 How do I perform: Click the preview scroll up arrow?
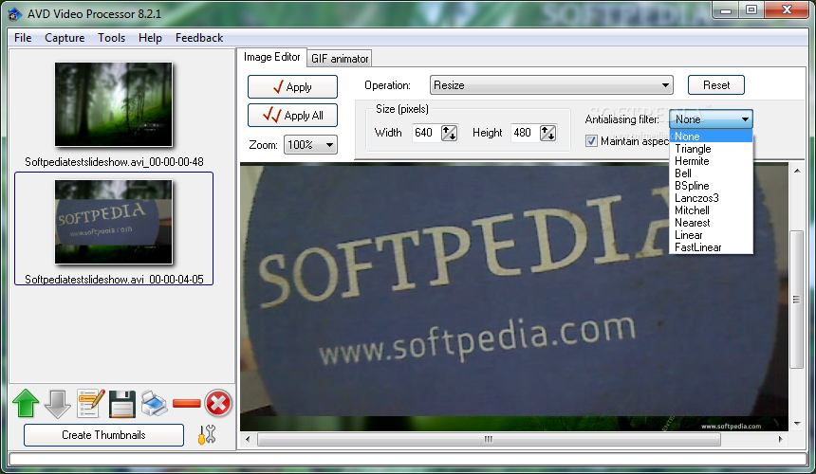(797, 171)
